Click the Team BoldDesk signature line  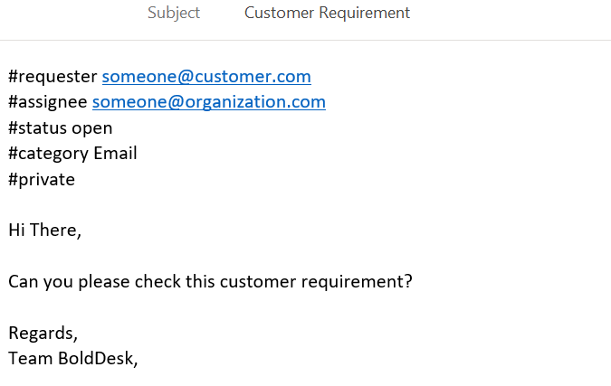pyautogui.click(x=73, y=358)
